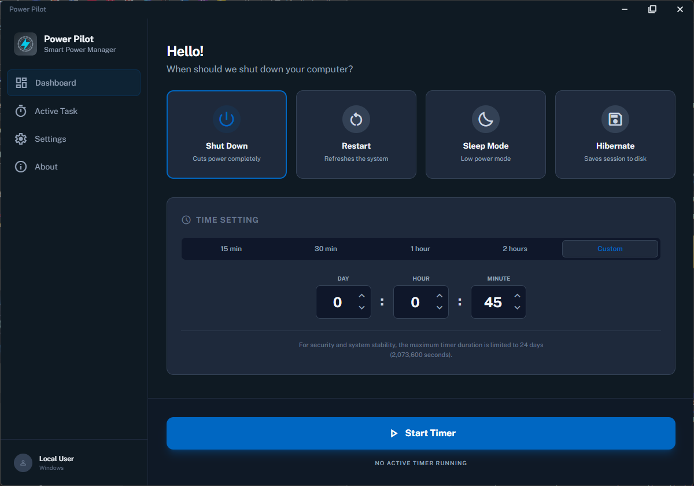Choose the 15 min preset

click(x=231, y=249)
